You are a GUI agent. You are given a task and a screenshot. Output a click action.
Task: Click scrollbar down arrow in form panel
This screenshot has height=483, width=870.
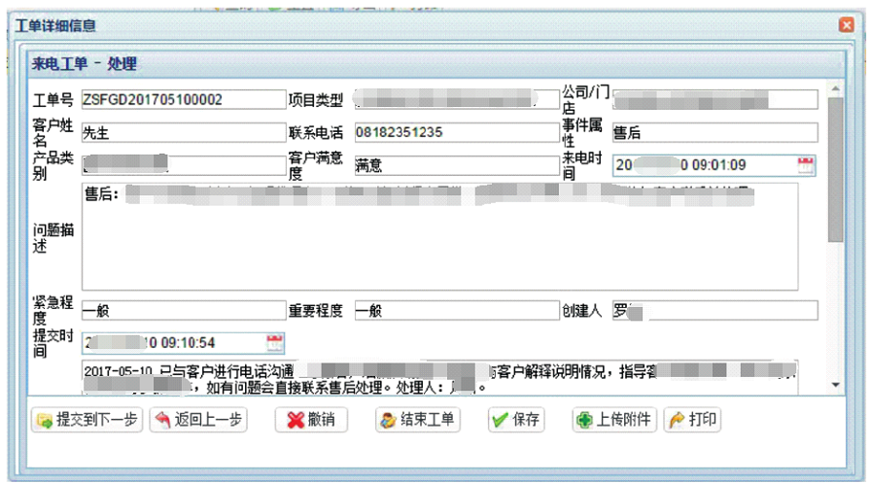(x=834, y=386)
